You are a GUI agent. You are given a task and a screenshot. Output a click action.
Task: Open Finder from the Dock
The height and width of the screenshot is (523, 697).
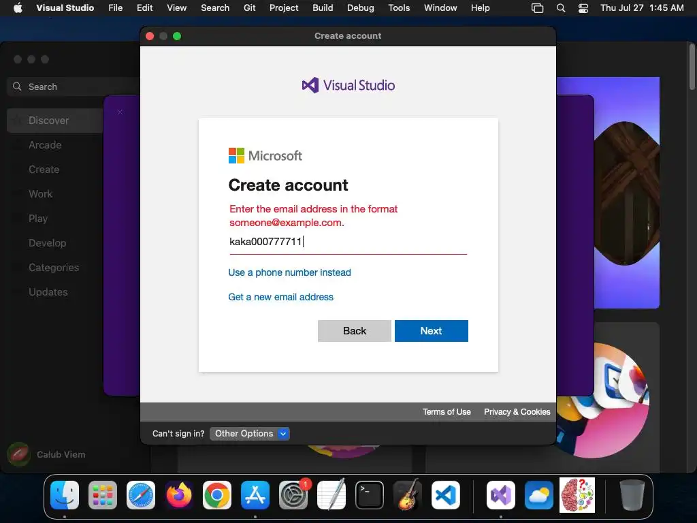(65, 495)
